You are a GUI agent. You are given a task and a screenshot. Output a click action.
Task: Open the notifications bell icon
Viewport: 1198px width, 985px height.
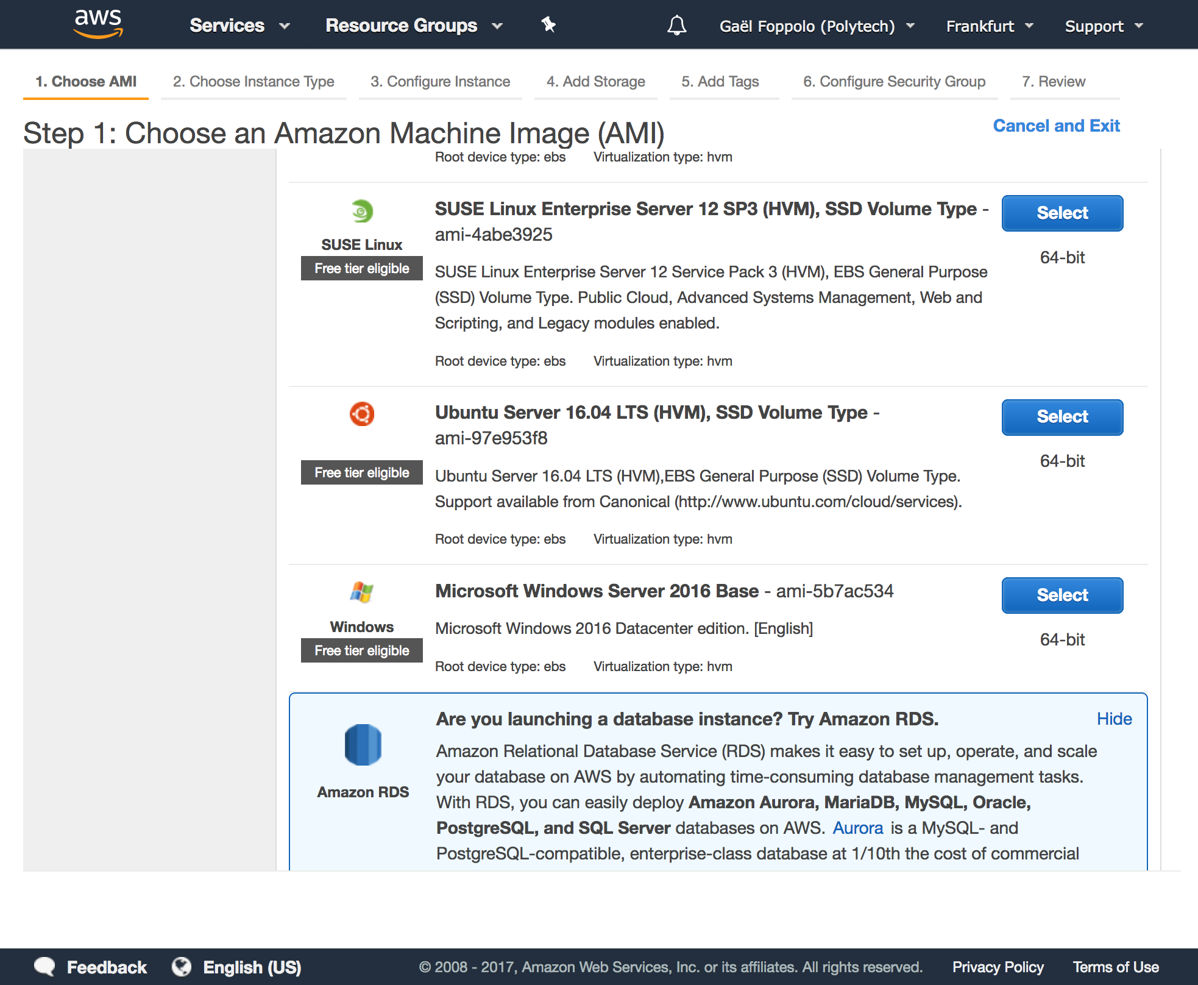[x=676, y=26]
